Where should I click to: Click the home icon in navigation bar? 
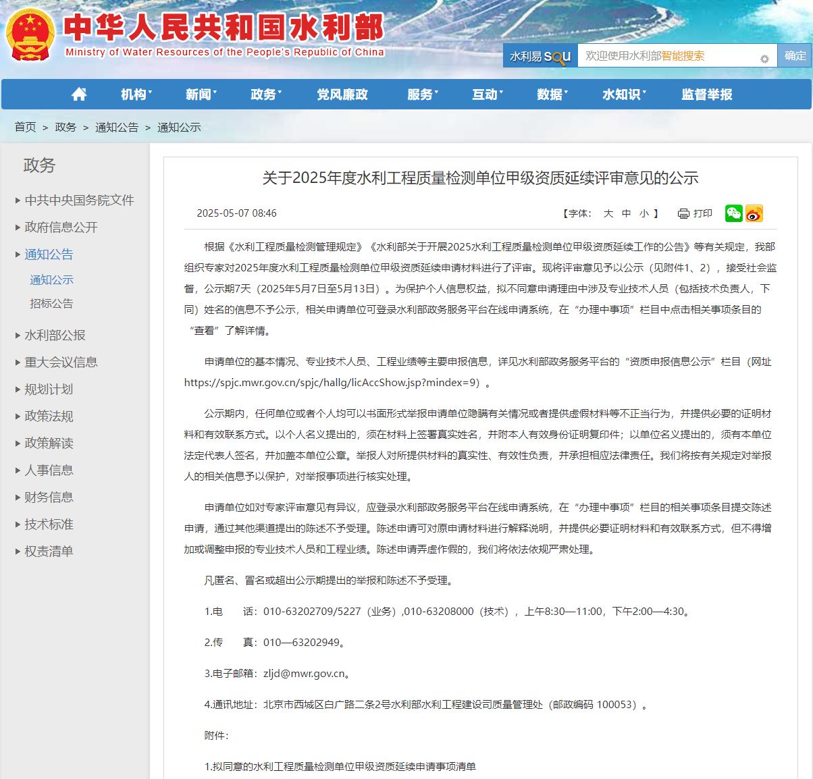click(79, 95)
